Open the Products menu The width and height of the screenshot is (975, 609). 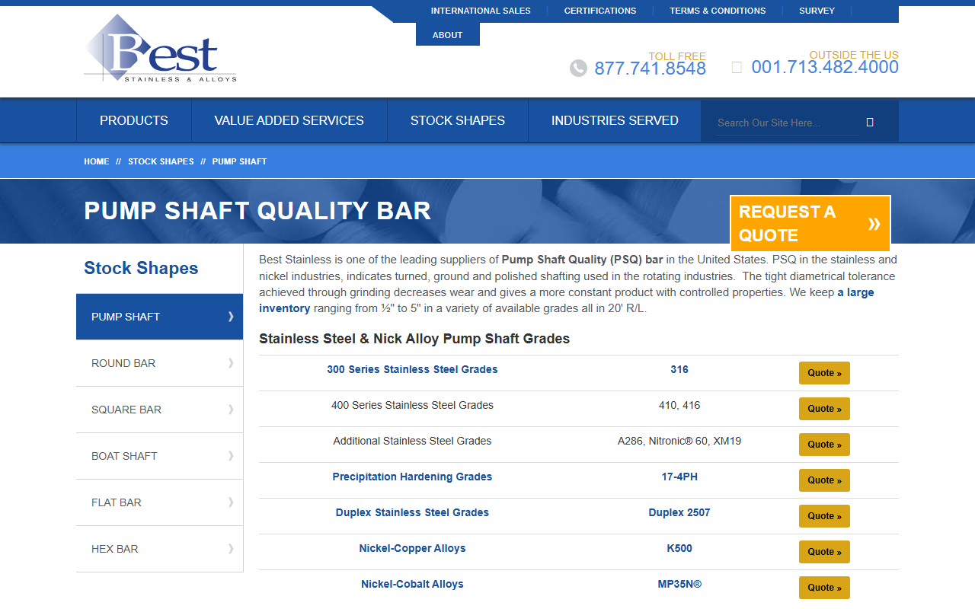(134, 120)
